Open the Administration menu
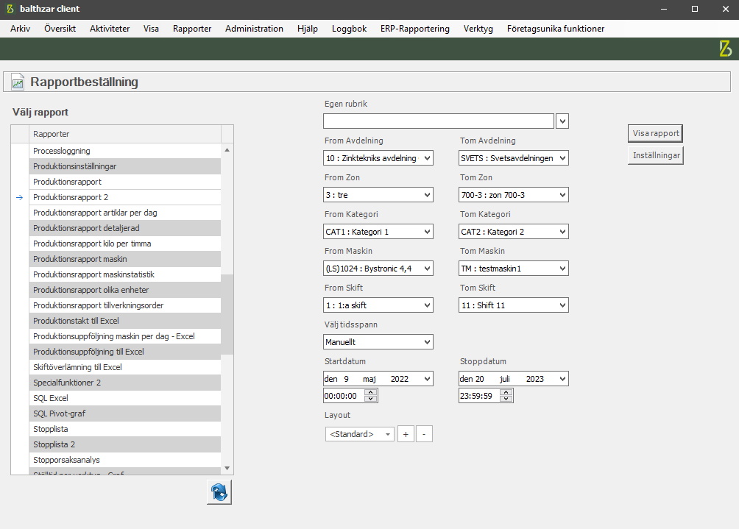This screenshot has width=739, height=529. click(x=254, y=28)
